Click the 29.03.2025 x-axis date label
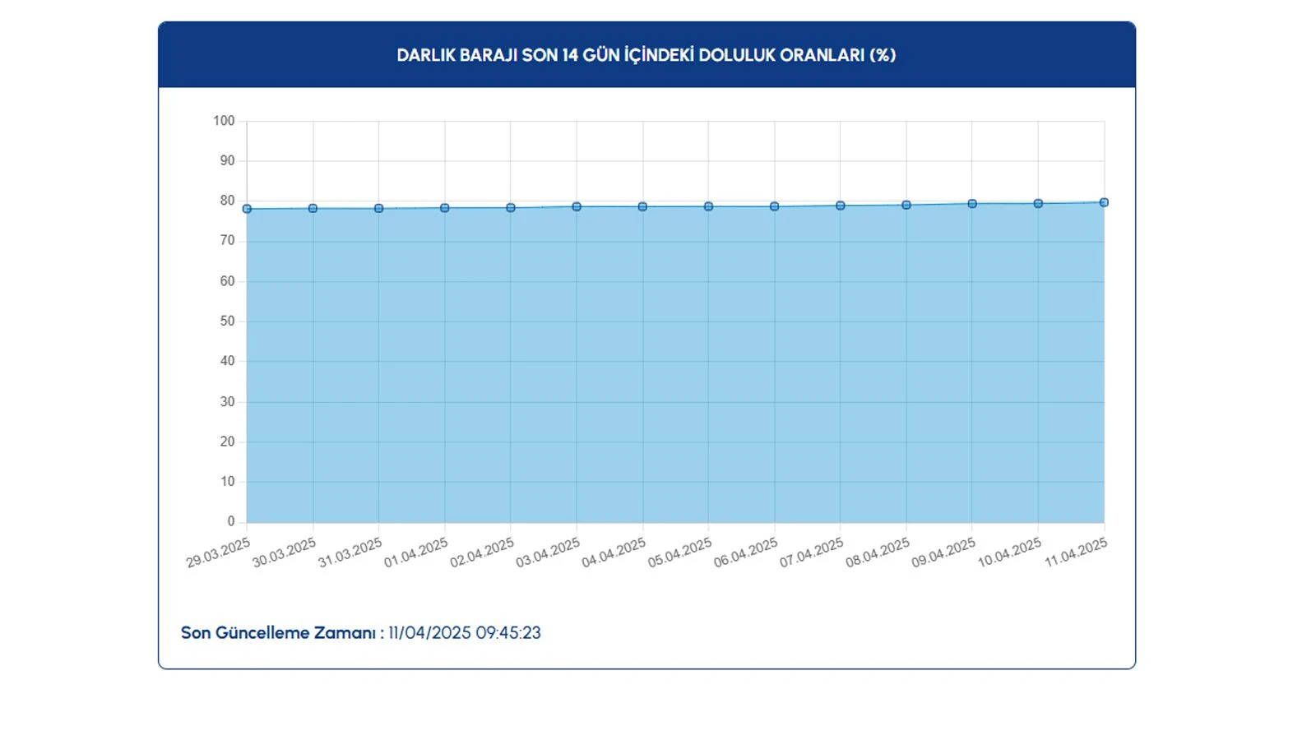Screen dimensions: 1316x740 (218, 553)
